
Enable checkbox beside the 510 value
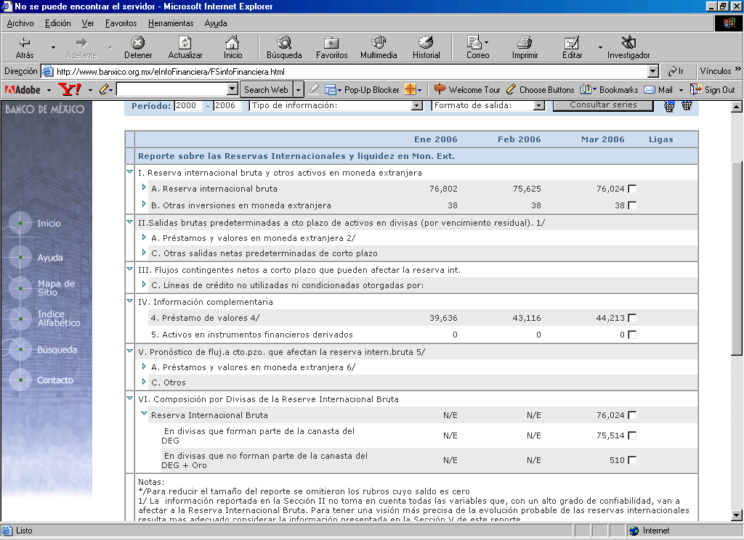coord(632,461)
